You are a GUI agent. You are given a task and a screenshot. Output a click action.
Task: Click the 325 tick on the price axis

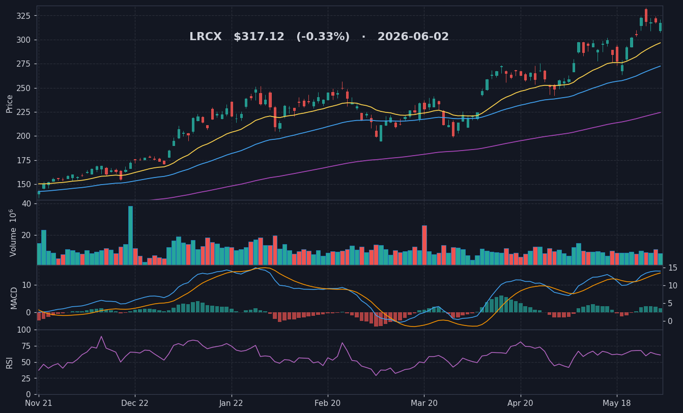click(23, 16)
